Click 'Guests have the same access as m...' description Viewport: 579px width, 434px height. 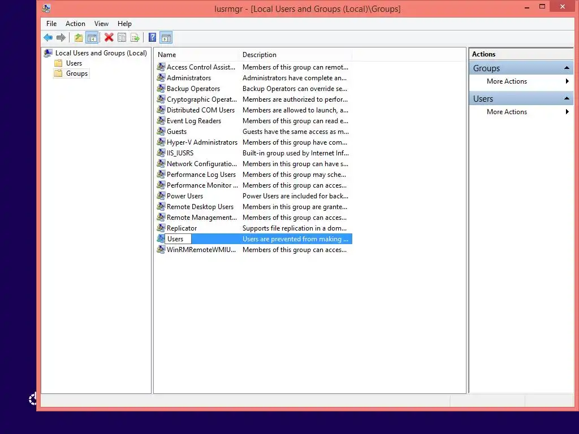[295, 131]
